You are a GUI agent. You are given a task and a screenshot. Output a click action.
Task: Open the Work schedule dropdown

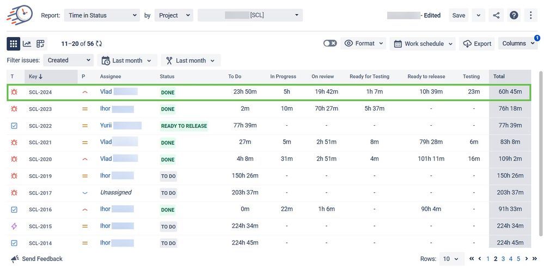[423, 44]
